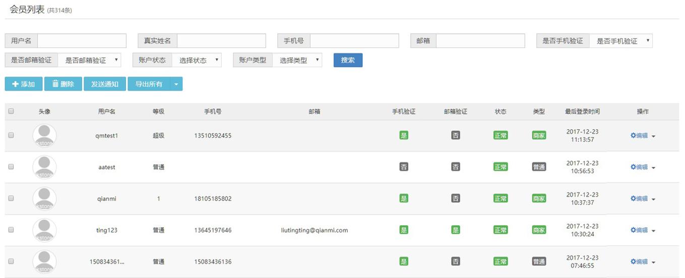Click 正常 status badge in qianmi row
Viewport: 685px width, 278px height.
[x=501, y=199]
